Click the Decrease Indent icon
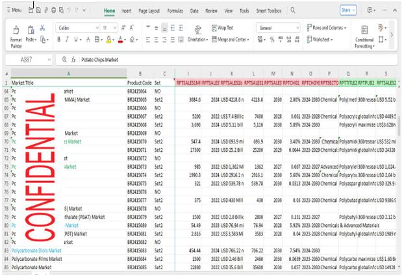 [173, 27]
